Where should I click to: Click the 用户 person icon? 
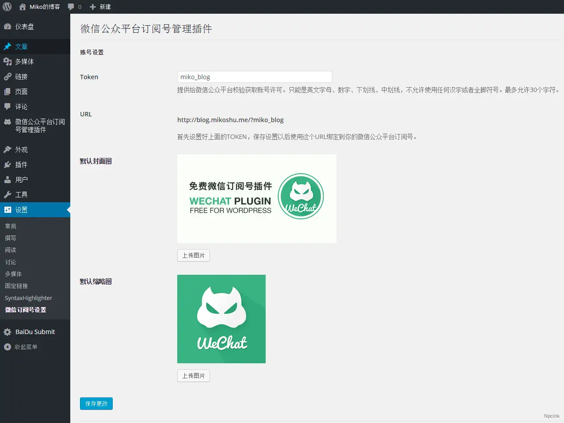[x=8, y=180]
